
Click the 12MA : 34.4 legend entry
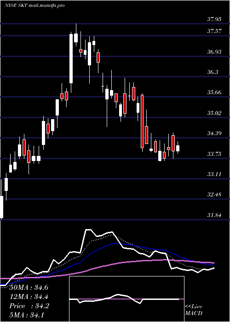pos(29,297)
